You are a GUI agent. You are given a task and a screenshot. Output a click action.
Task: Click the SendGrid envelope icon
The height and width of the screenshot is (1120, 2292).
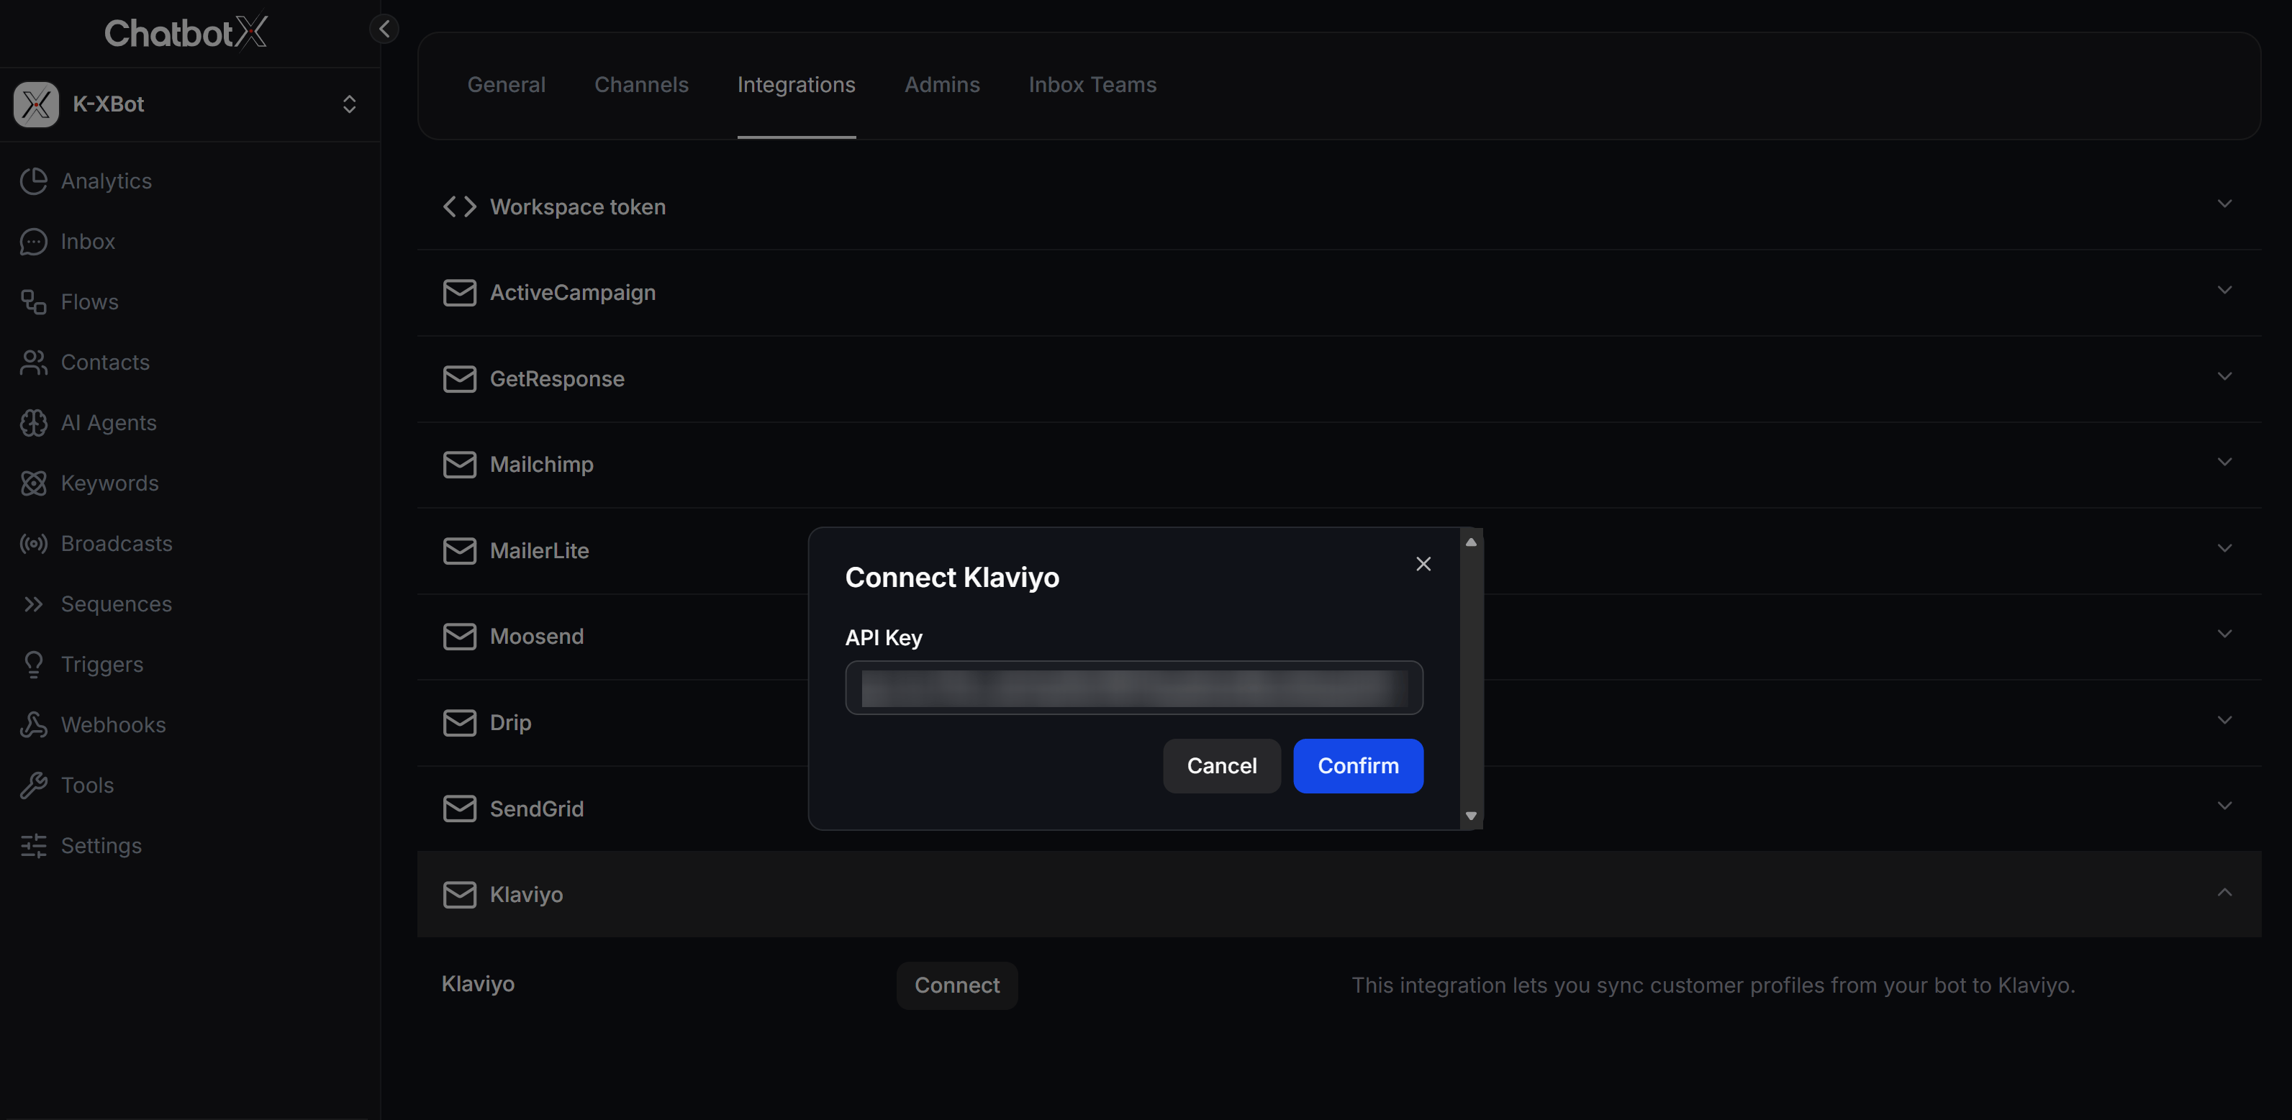tap(459, 809)
